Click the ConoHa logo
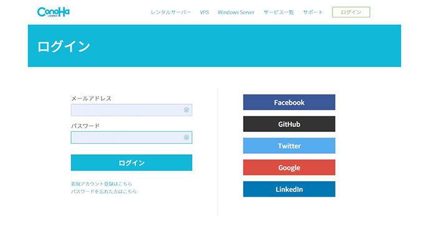The height and width of the screenshot is (241, 429). (x=54, y=12)
